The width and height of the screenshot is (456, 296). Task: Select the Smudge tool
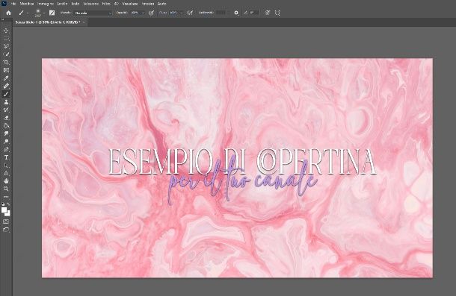[6, 133]
